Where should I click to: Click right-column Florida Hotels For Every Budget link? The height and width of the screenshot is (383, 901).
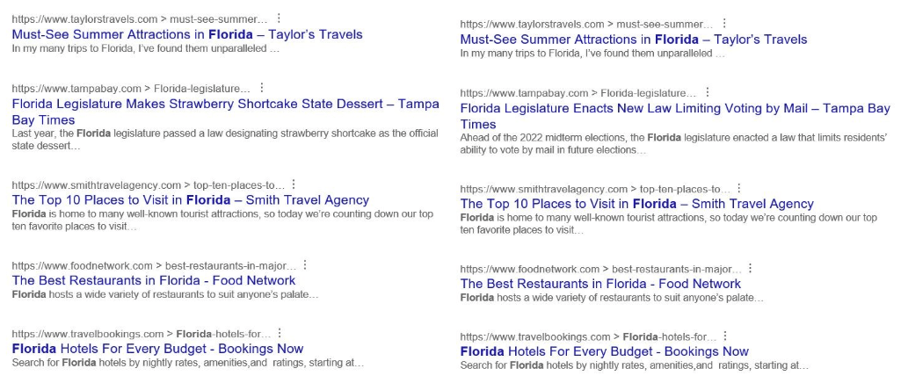coord(604,351)
